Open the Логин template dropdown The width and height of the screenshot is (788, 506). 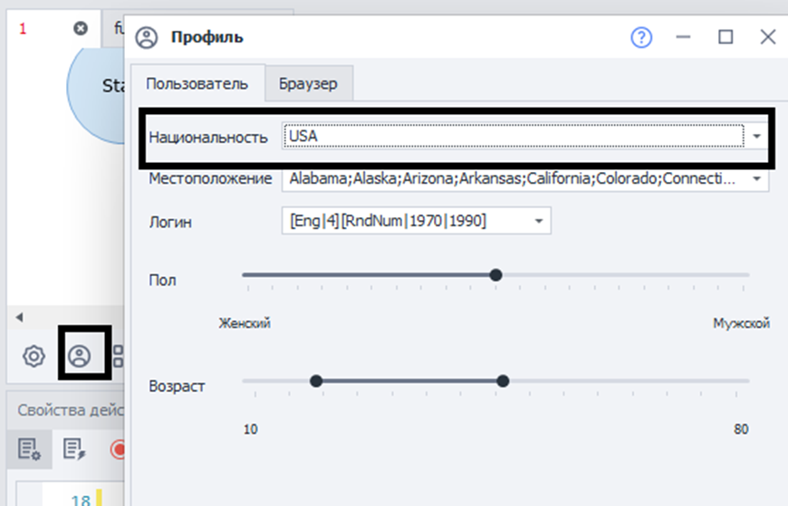pos(540,221)
